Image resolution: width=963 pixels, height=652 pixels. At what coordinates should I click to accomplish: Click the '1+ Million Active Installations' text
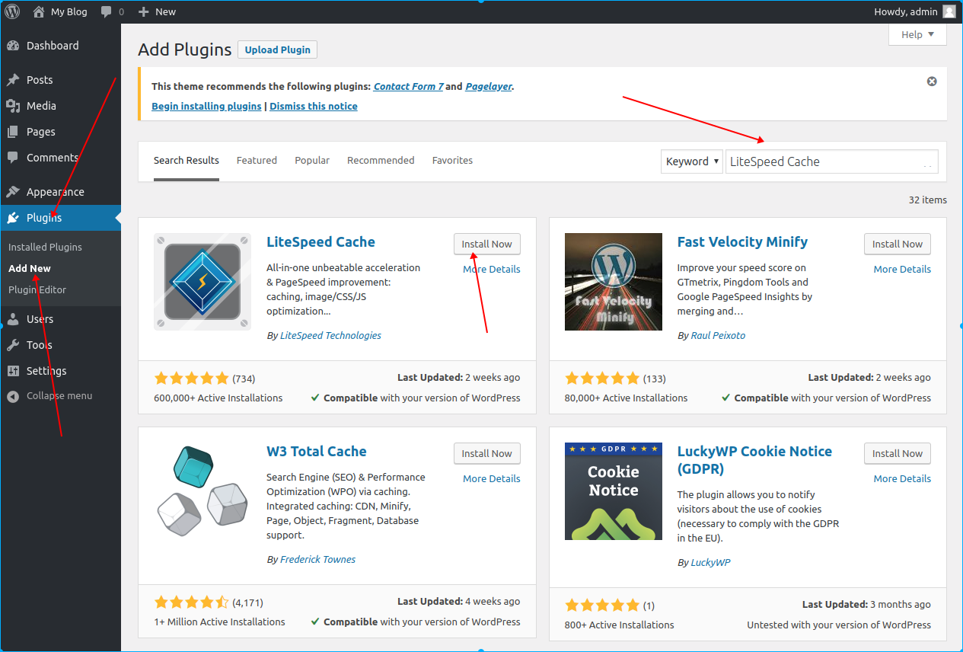point(219,622)
